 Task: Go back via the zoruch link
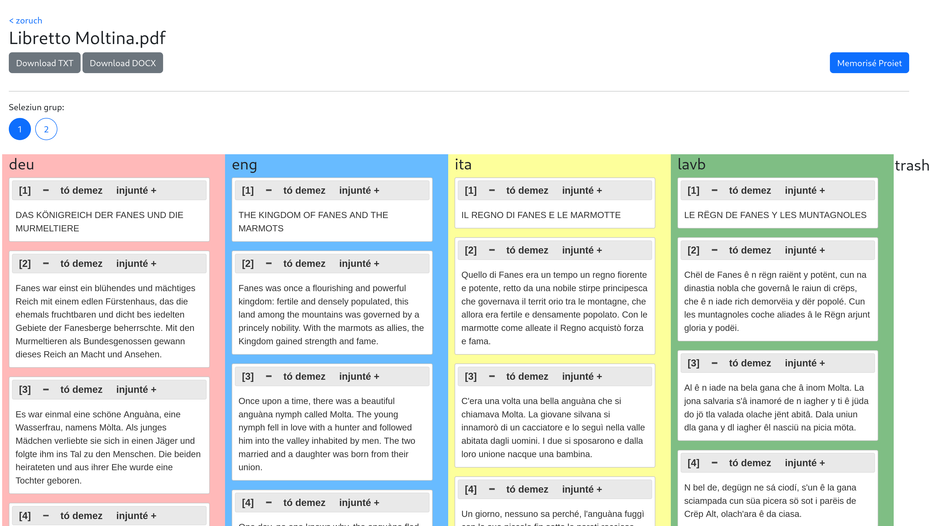(x=25, y=21)
